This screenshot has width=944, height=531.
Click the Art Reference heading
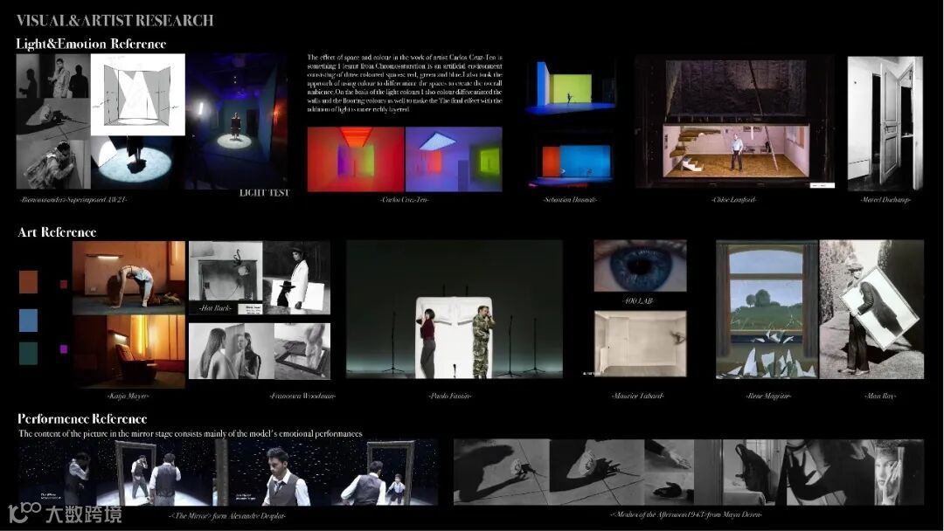[x=57, y=231]
